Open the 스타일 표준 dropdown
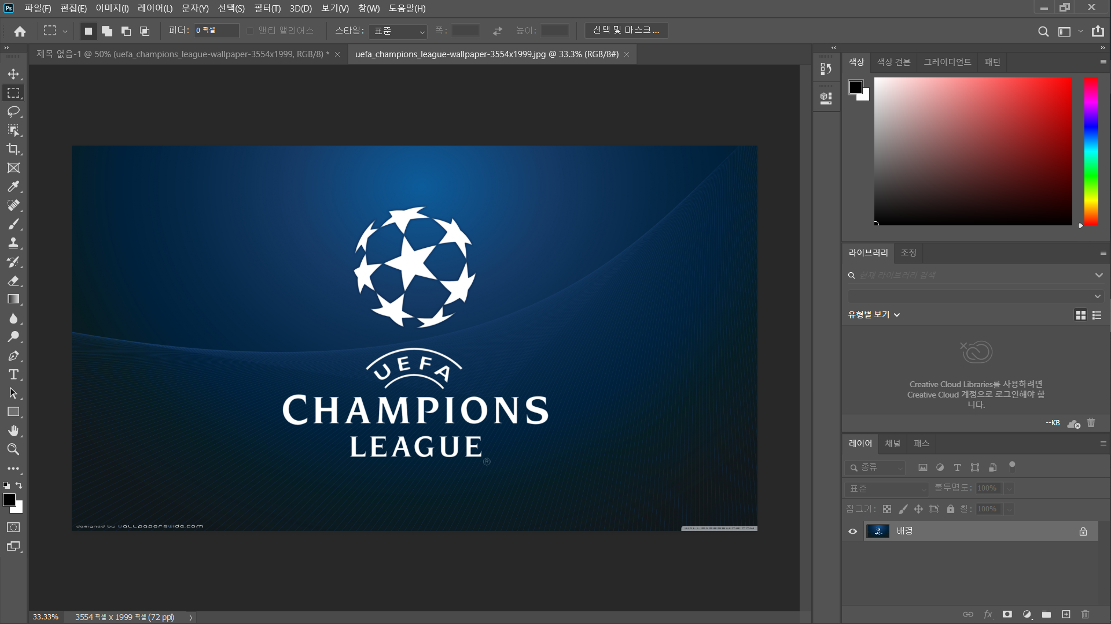 tap(398, 31)
